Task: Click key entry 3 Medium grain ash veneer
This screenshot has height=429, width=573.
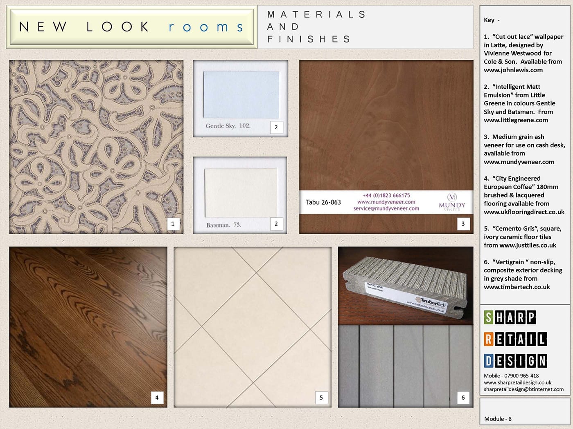Action: tap(524, 149)
